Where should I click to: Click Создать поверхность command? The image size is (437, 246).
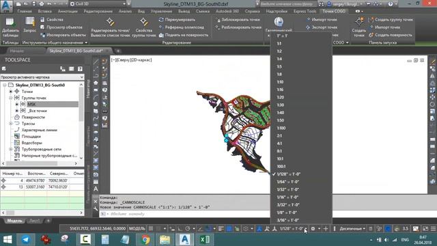[390, 35]
